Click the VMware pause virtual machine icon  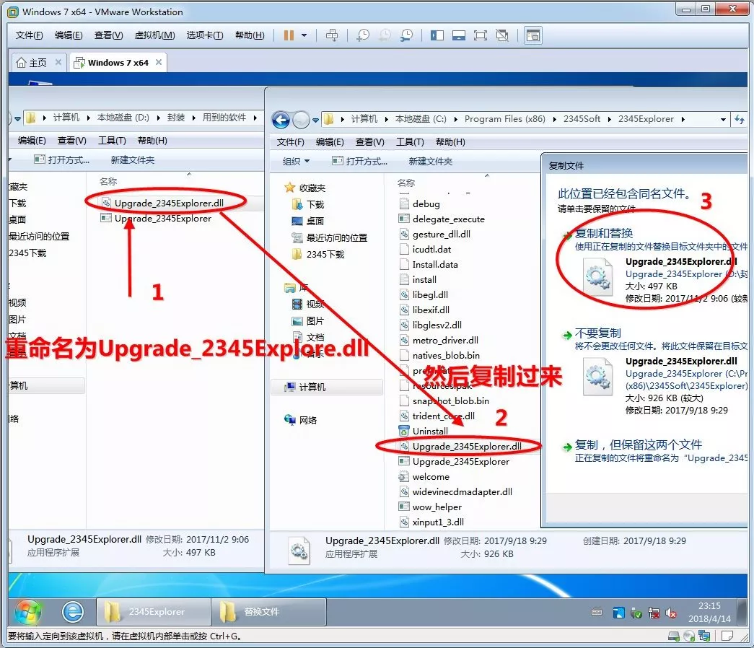pyautogui.click(x=289, y=35)
